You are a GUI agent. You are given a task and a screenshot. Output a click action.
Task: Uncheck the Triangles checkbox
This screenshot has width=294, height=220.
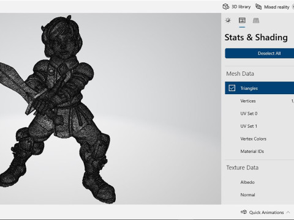click(x=232, y=88)
